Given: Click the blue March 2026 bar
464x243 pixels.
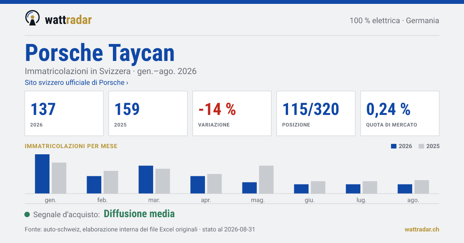Looking at the screenshot, I should click(146, 179).
